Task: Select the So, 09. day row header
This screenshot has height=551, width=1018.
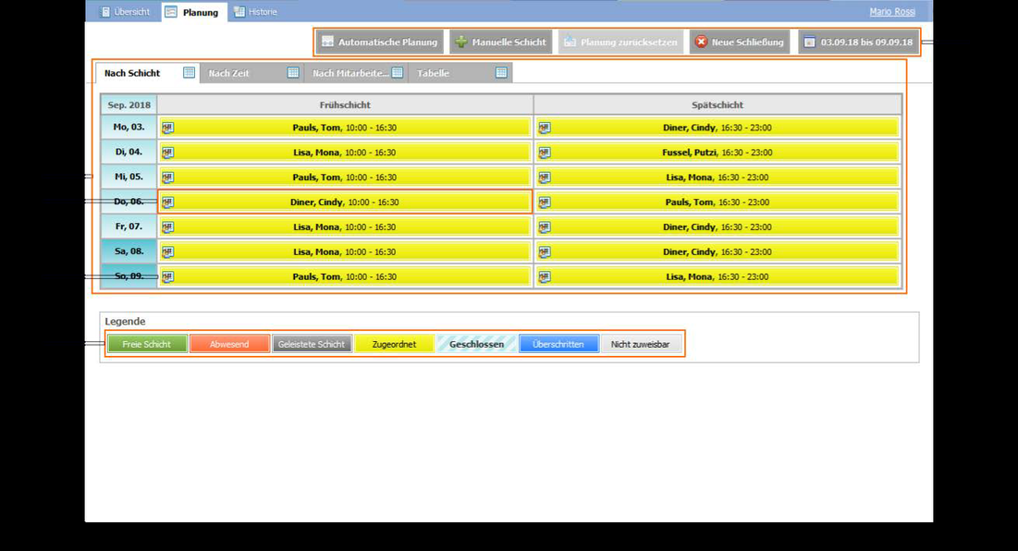Action: tap(129, 276)
